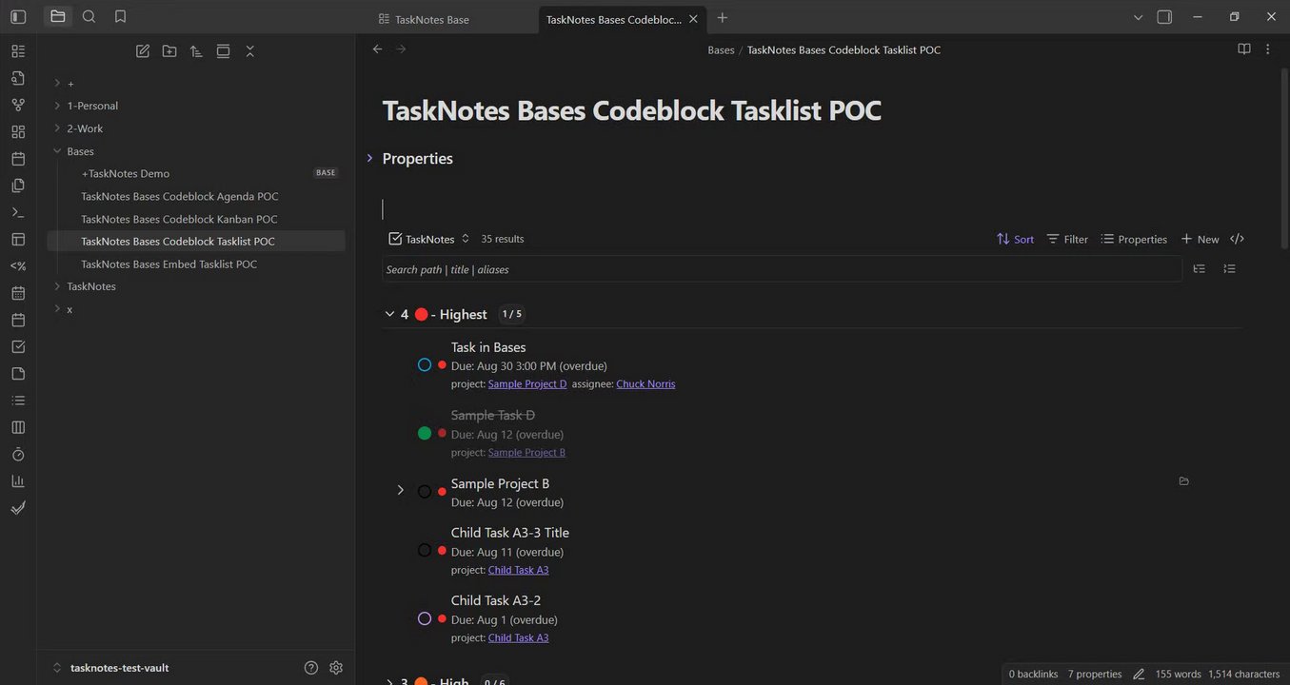Toggle Child Task A3-2 status circle
Image resolution: width=1290 pixels, height=685 pixels.
point(425,619)
